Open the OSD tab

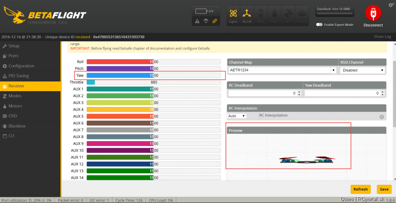pyautogui.click(x=30, y=116)
